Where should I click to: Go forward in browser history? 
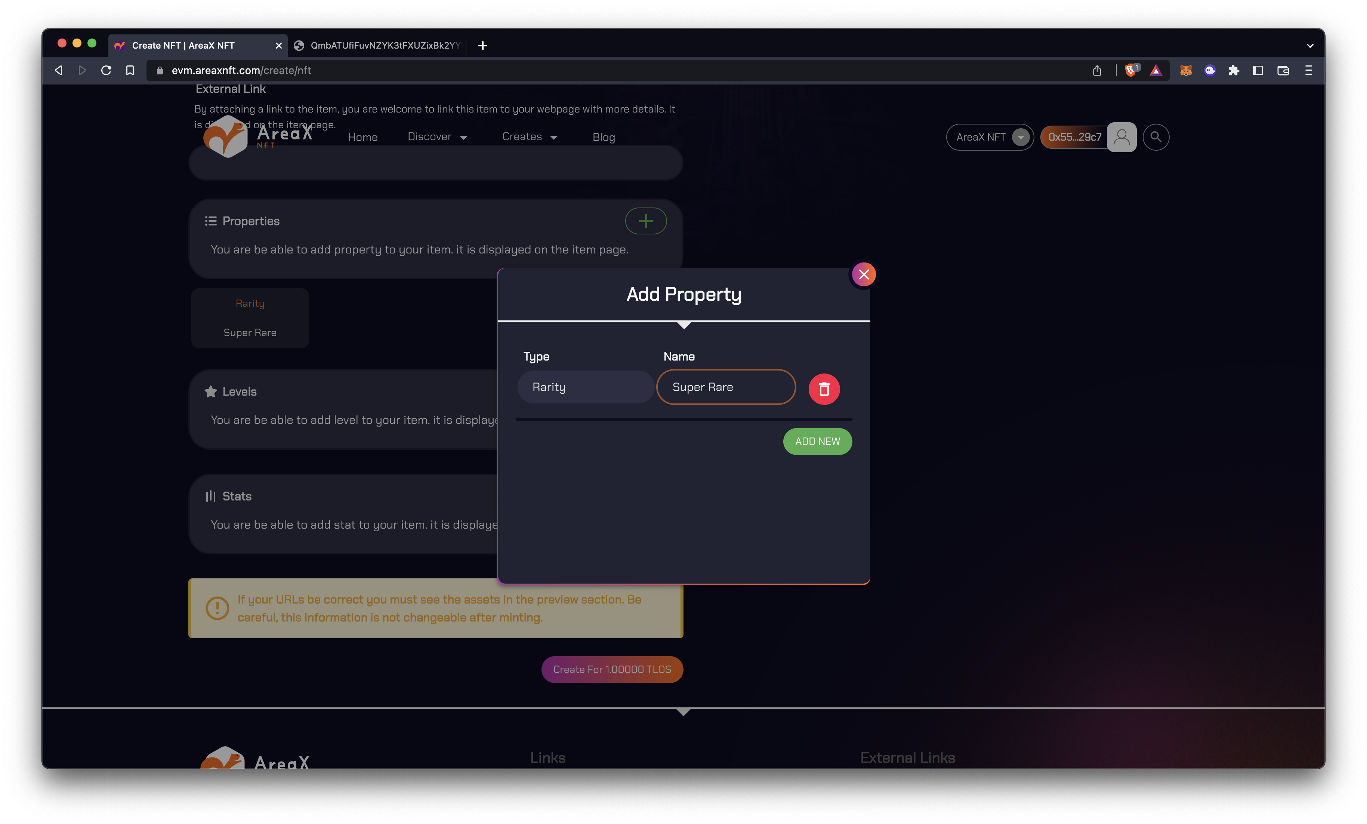(82, 70)
